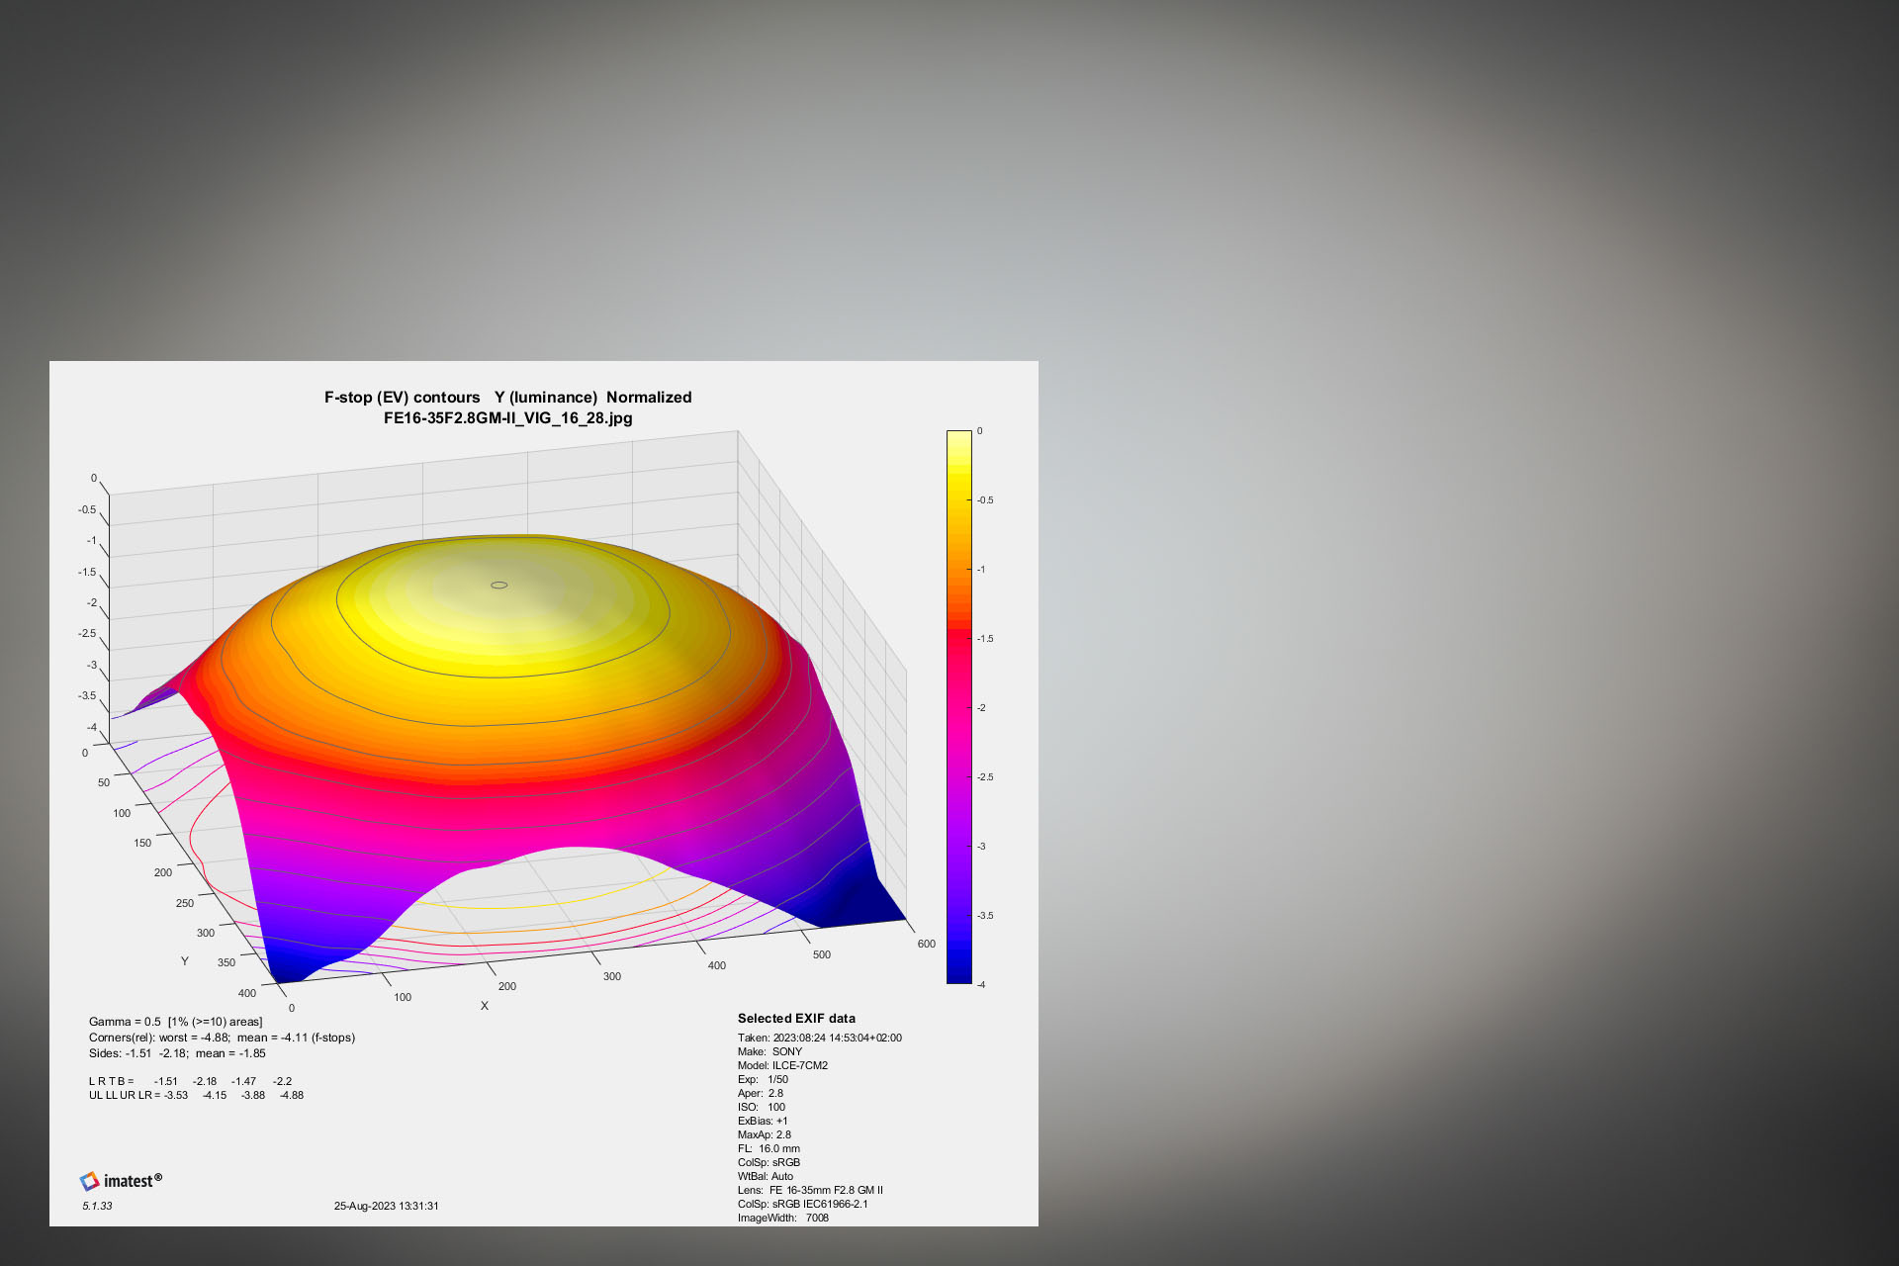Screen dimensions: 1899x1266
Task: Click the plot title 'F-stop (EV) contours'
Action: 402,398
